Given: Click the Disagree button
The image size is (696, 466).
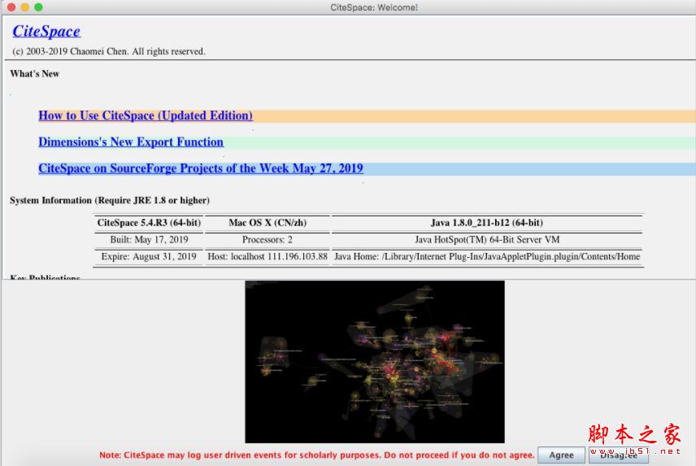Looking at the screenshot, I should 619,455.
